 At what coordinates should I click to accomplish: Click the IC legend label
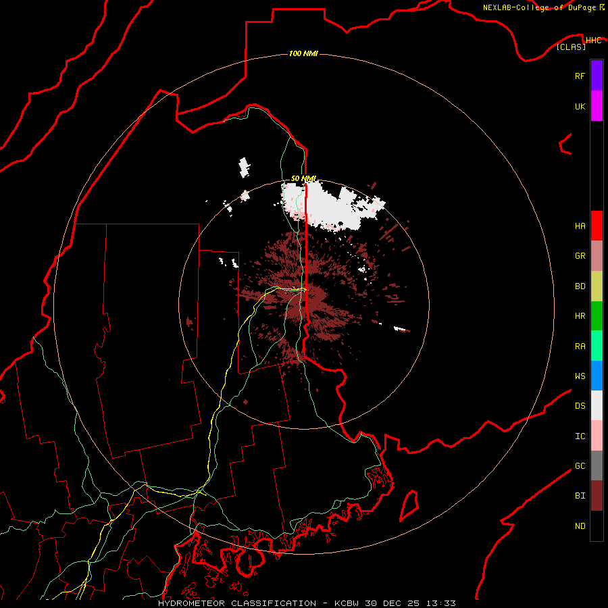coord(580,436)
